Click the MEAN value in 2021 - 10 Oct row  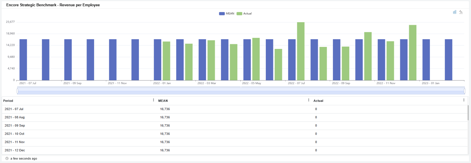(x=165, y=134)
